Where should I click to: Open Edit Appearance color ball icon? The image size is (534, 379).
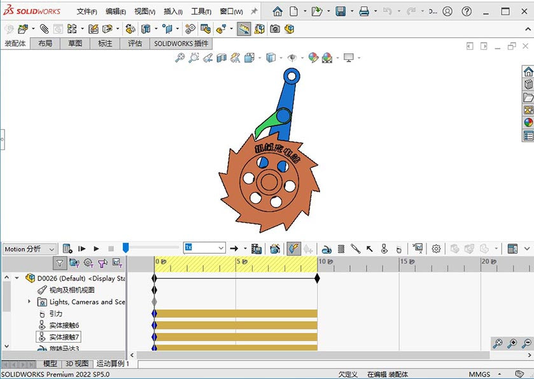313,57
